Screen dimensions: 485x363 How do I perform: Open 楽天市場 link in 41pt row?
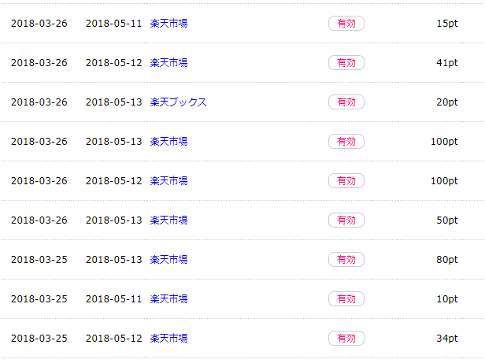click(x=168, y=63)
